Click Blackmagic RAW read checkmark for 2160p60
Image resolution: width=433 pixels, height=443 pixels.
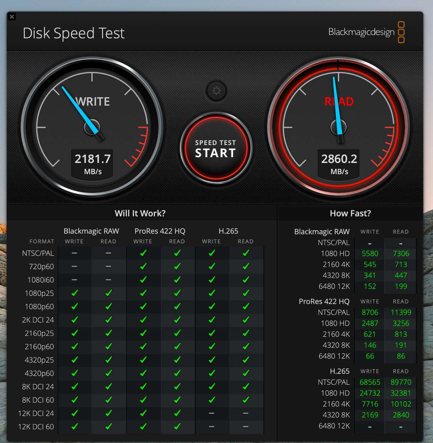[x=109, y=346]
